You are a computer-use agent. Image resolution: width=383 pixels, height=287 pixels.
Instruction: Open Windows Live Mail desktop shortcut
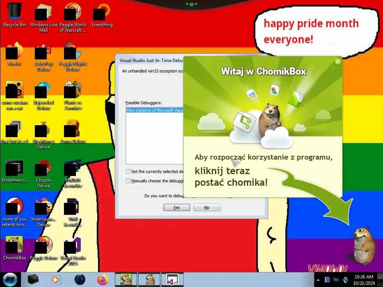click(43, 17)
